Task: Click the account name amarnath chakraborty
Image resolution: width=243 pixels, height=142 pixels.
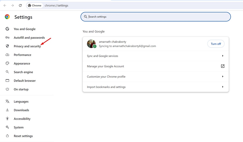Action: (x=113, y=42)
